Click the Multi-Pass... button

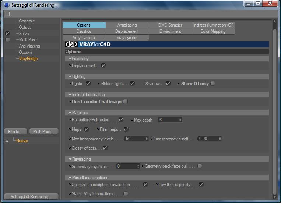coord(44,132)
